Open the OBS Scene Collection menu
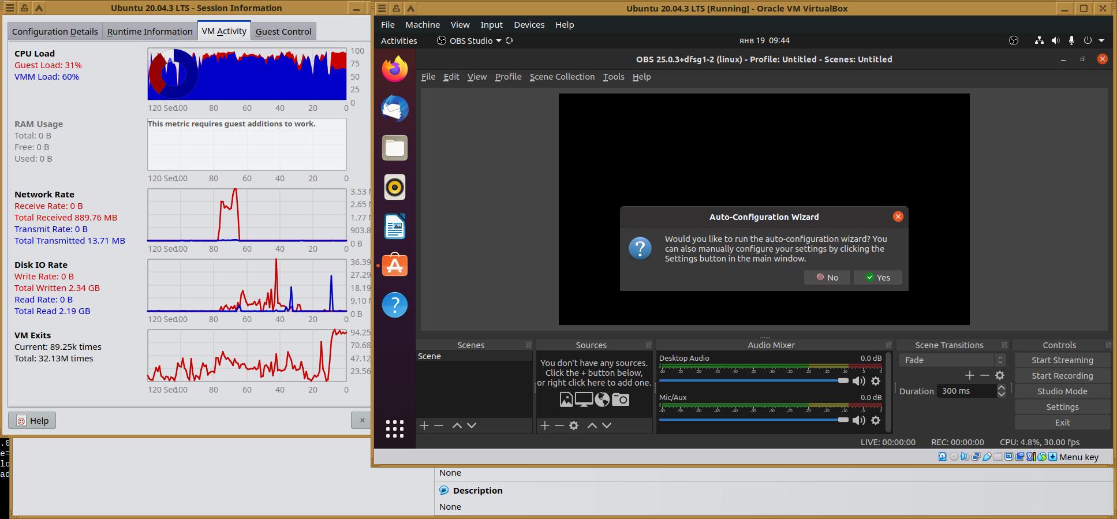This screenshot has height=519, width=1117. coord(562,77)
